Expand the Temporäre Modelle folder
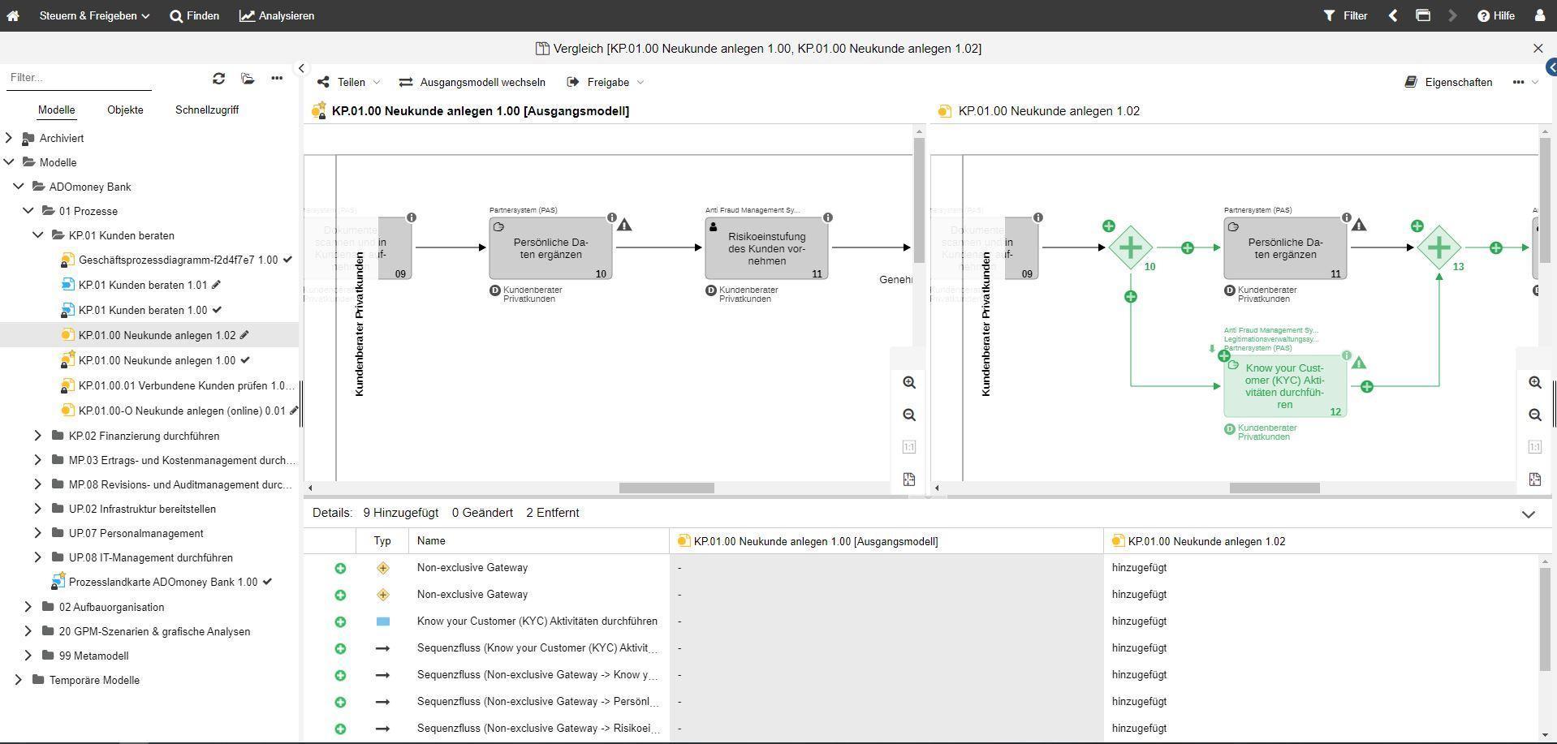The image size is (1557, 744). (19, 680)
